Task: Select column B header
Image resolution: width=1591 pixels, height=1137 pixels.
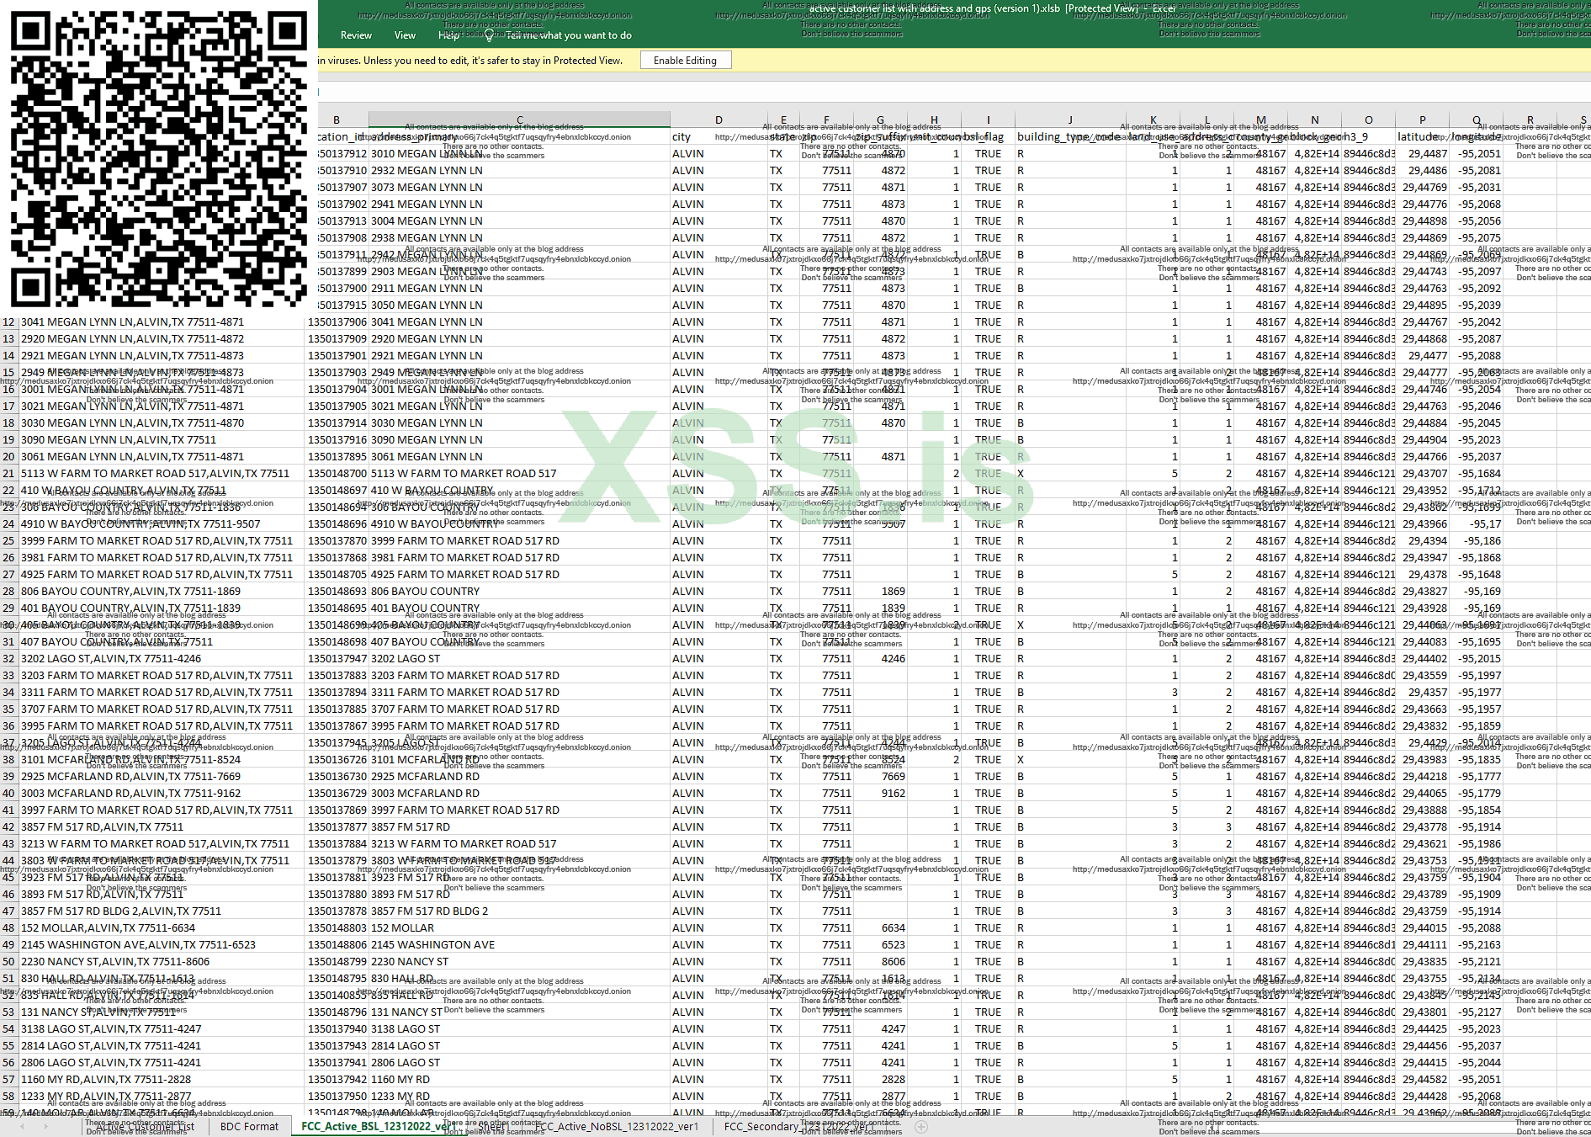Action: [337, 120]
